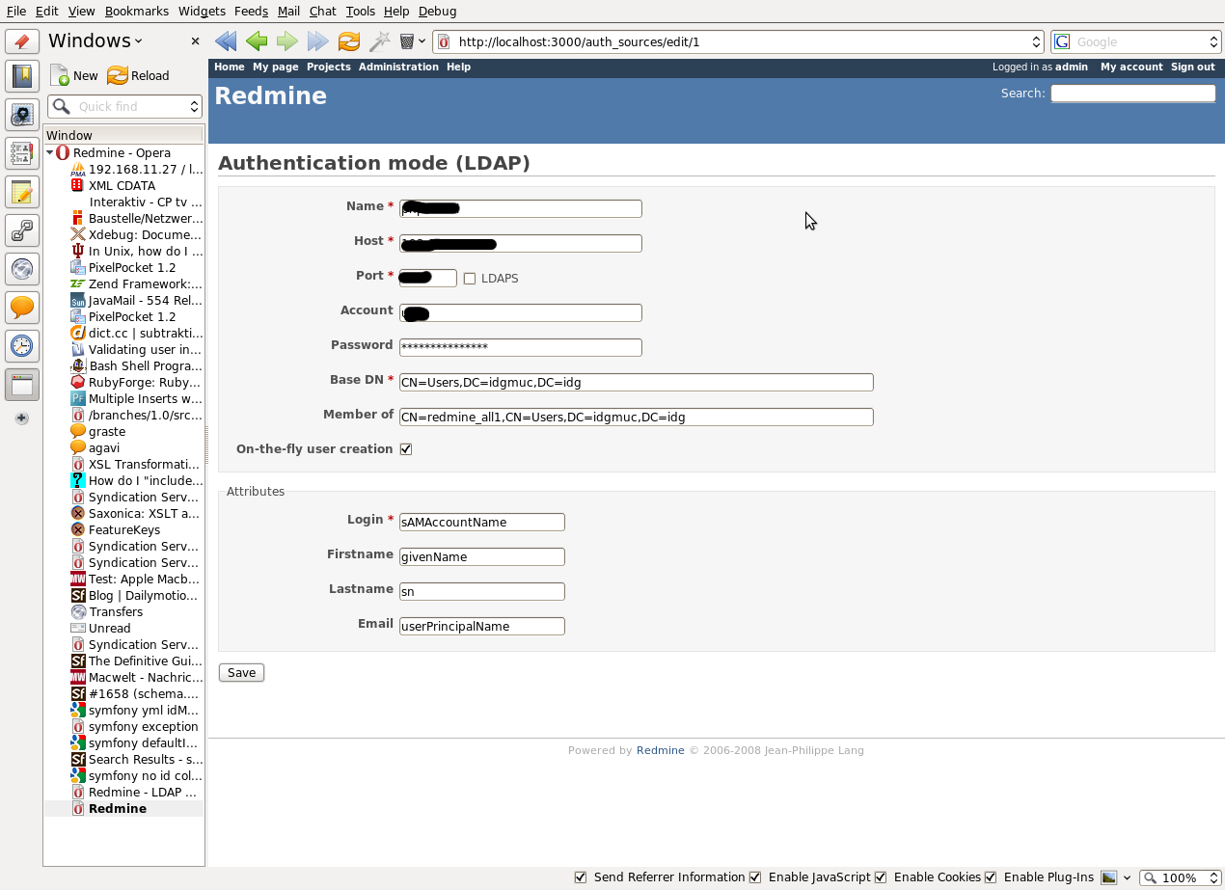Open the image display mode dropdown arrow
1225x890 pixels.
click(x=1126, y=878)
